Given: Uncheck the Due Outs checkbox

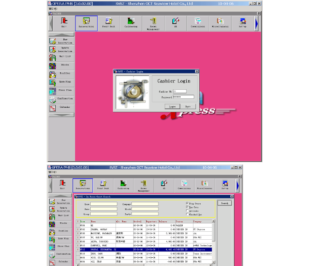Looking at the screenshot, I should 187,207.
